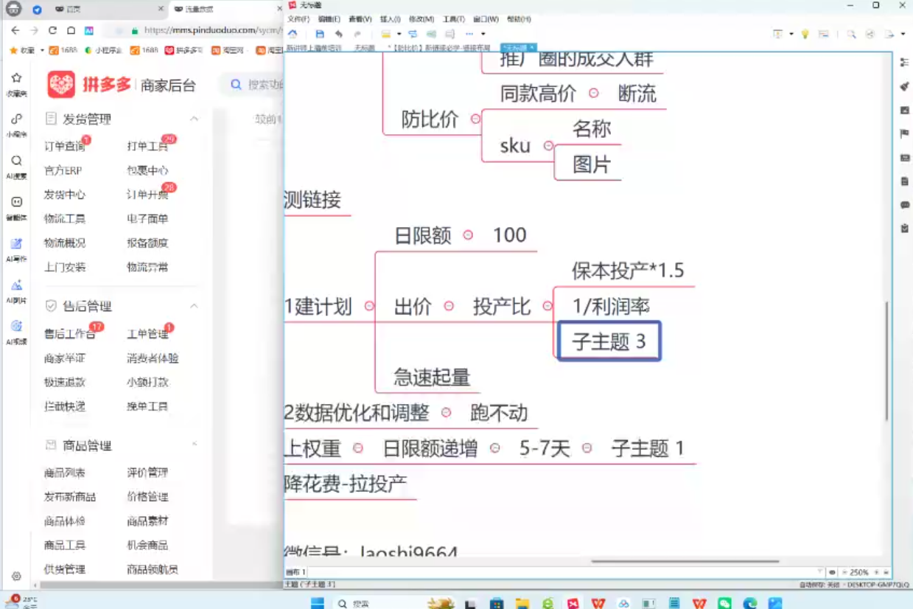This screenshot has height=609, width=913.
Task: Click the marker flag icon in right sidebar
Action: [903, 133]
